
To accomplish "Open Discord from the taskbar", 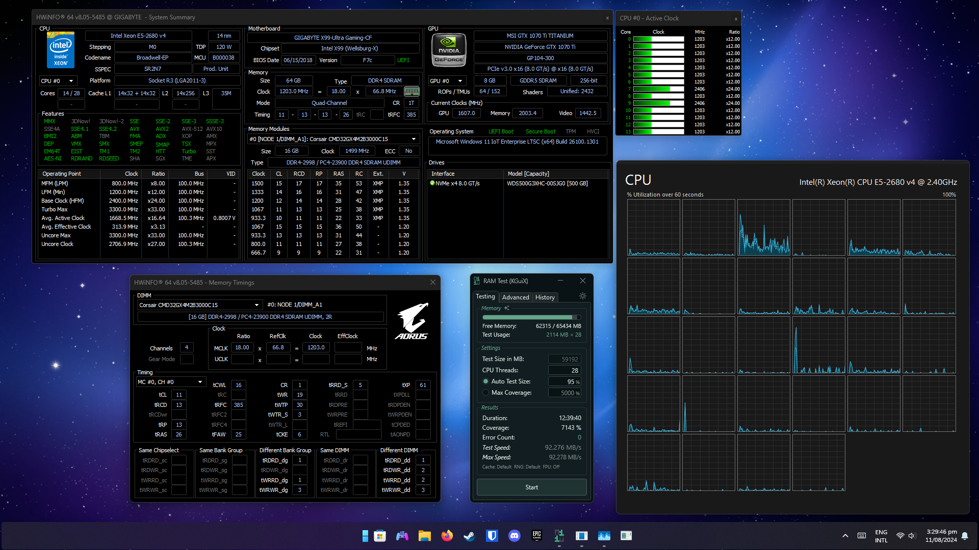I will (514, 536).
